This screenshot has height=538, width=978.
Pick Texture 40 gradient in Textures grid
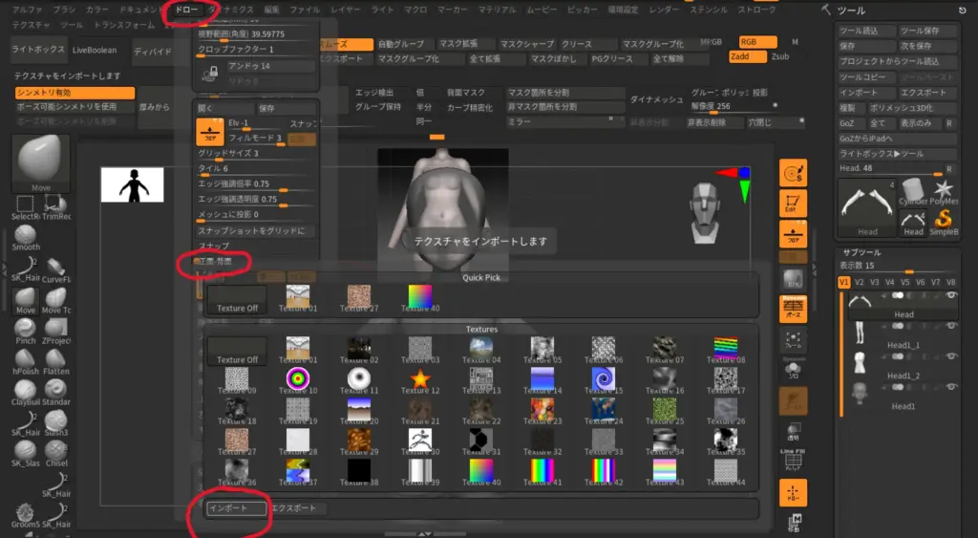click(481, 474)
